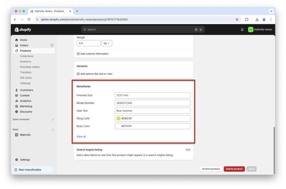Open the kg weight unit selector
286x189 pixels.
[x=107, y=43]
